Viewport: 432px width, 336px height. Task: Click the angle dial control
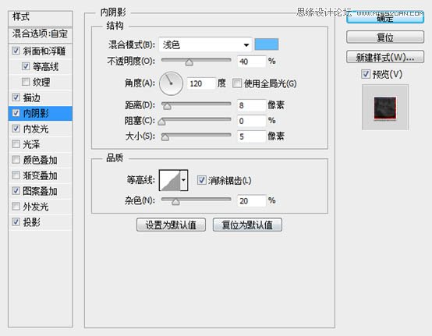pos(171,83)
